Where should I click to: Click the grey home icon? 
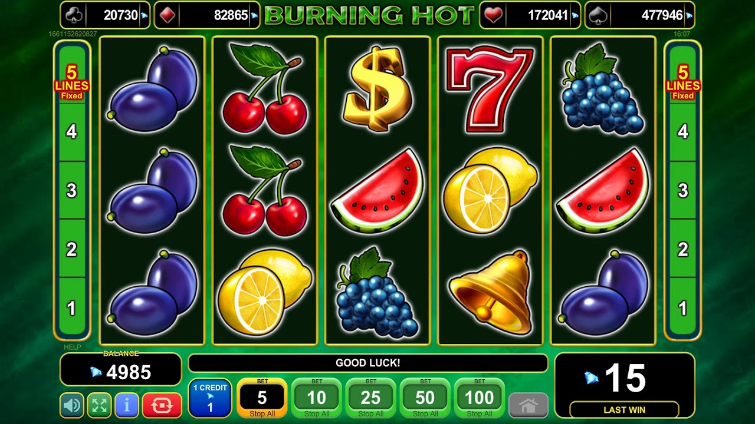coord(528,405)
